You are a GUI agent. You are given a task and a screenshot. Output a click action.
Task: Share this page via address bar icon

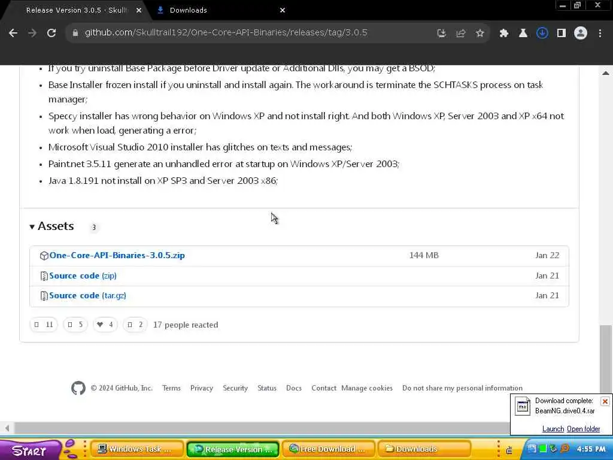point(460,34)
